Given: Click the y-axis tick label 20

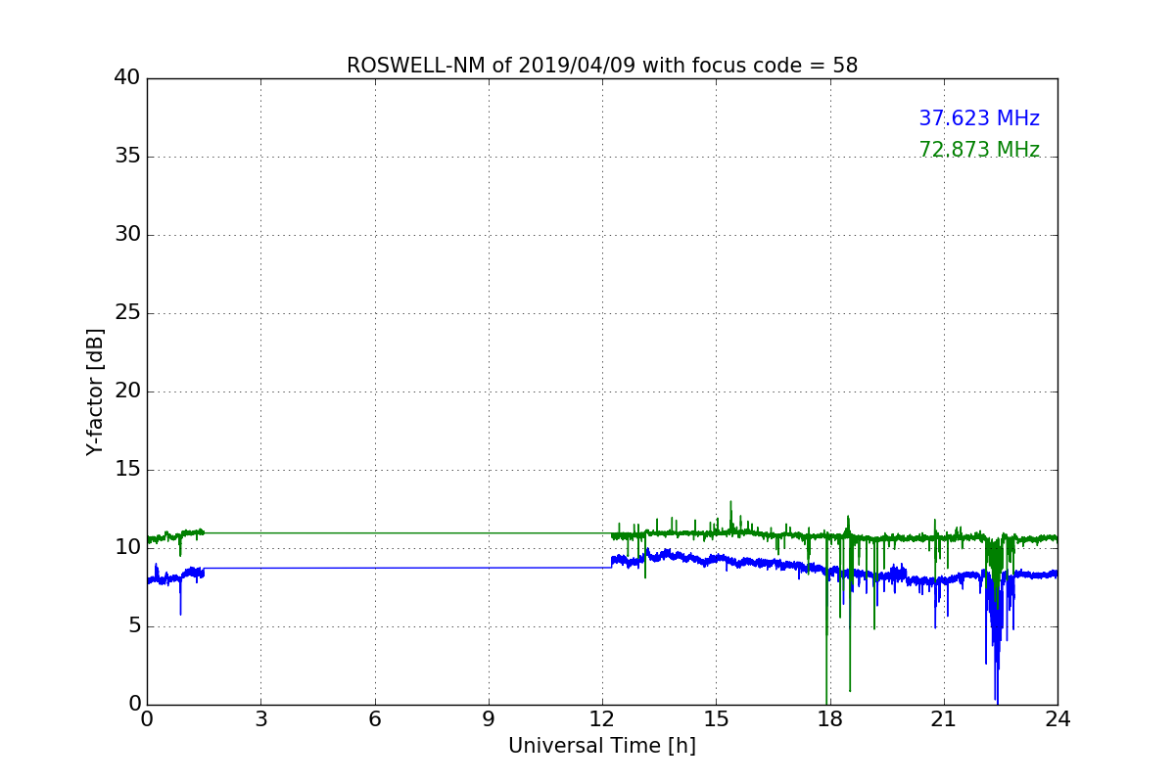Looking at the screenshot, I should click(127, 391).
